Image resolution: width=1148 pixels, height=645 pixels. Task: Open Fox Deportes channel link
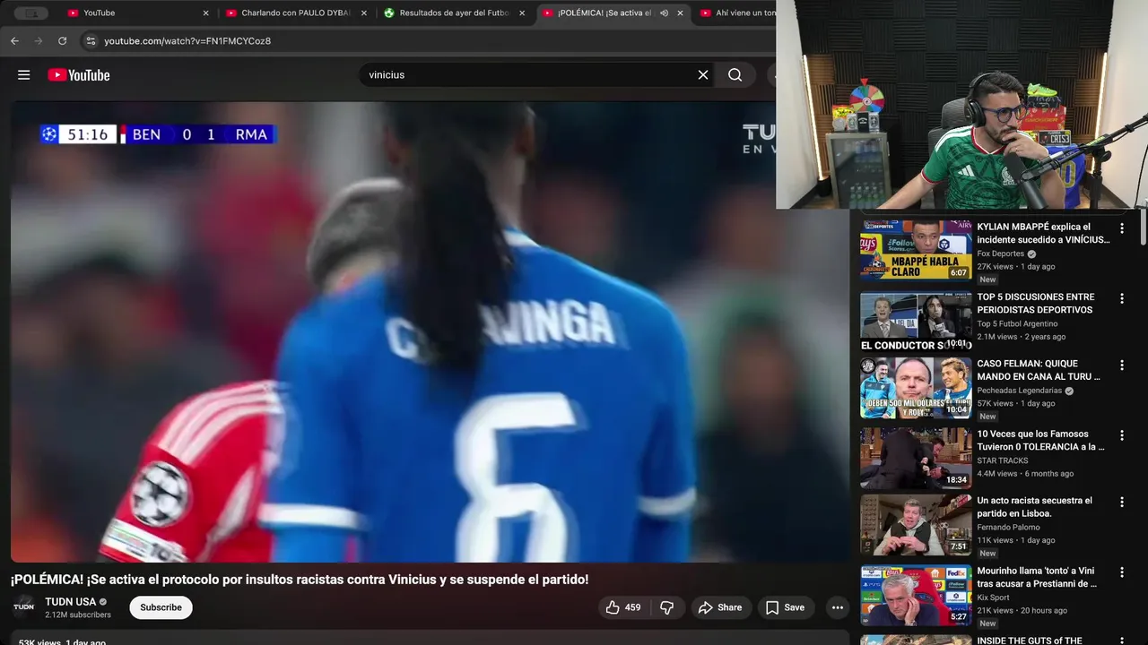point(1000,254)
